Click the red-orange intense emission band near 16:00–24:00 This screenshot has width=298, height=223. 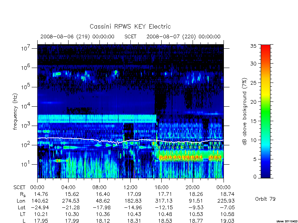[x=190, y=158]
